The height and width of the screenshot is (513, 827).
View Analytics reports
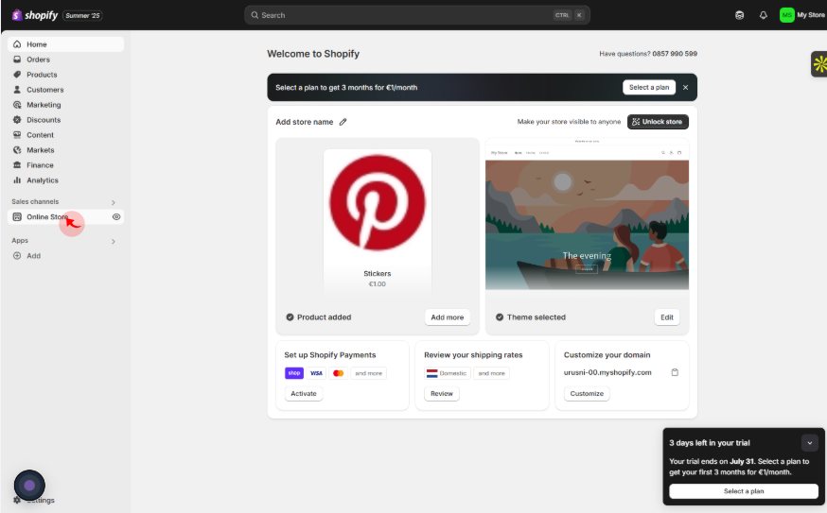(65, 180)
